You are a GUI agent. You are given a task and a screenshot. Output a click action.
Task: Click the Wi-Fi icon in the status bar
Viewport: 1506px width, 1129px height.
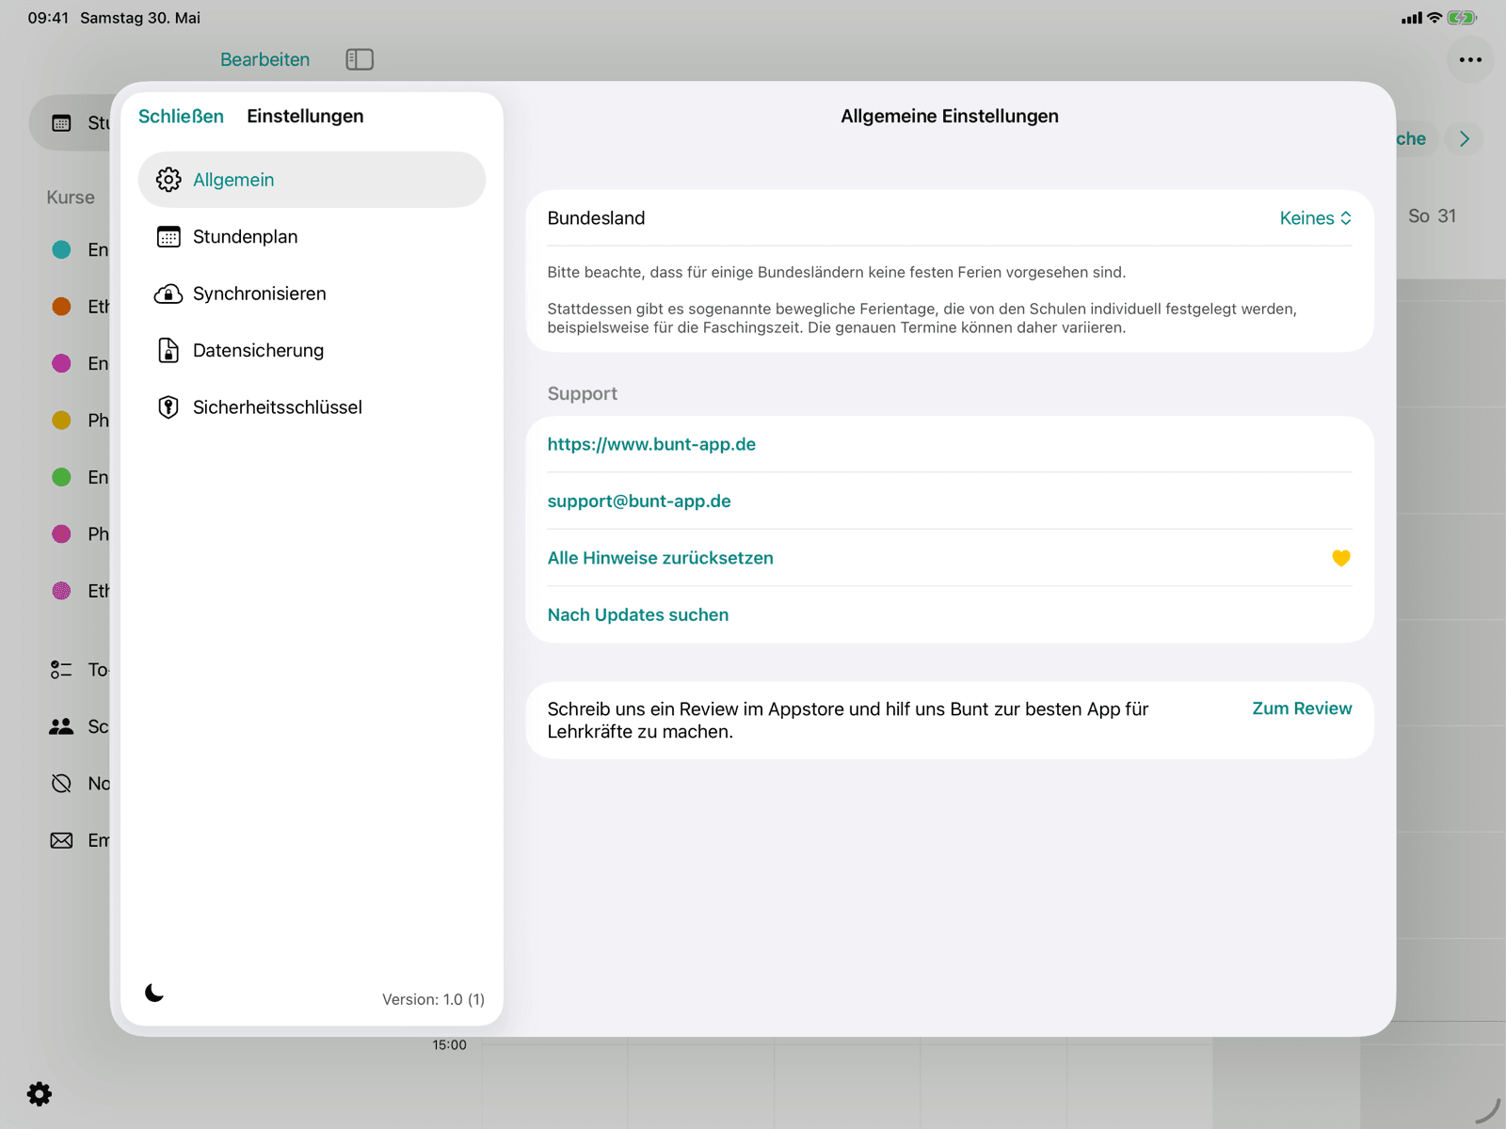[1434, 18]
